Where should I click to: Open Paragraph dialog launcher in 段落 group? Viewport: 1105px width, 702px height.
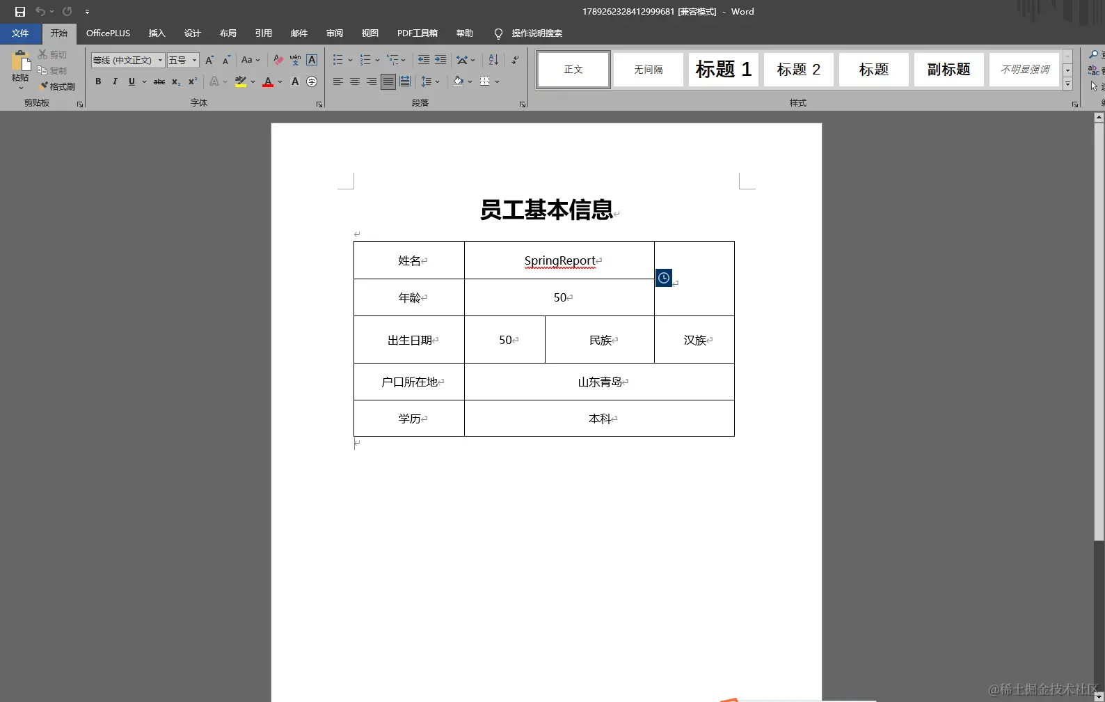523,104
